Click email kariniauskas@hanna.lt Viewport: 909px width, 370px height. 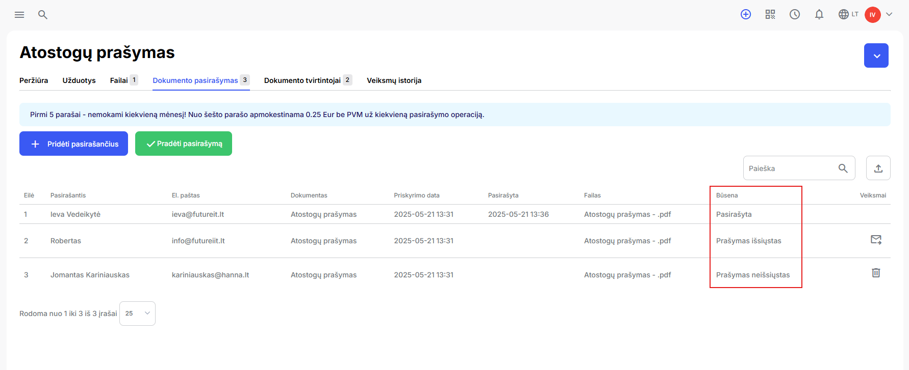(x=211, y=275)
